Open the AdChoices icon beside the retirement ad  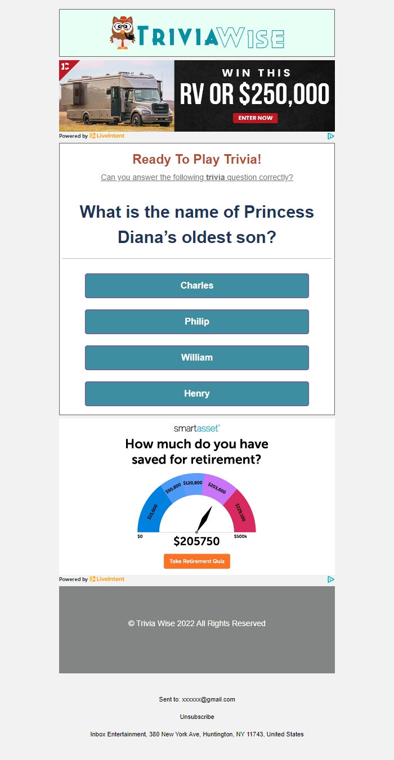(331, 579)
